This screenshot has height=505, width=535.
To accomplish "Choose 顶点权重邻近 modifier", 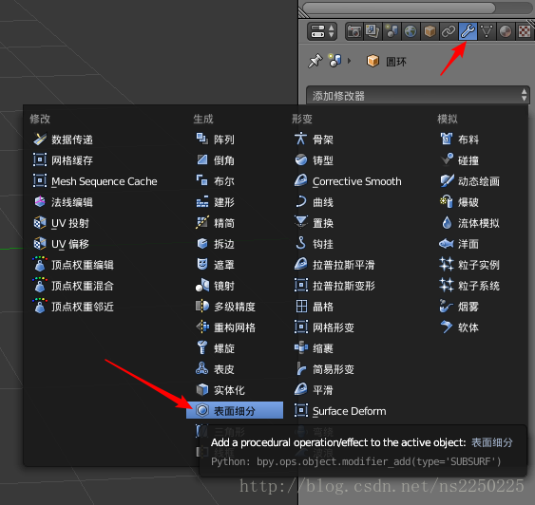I will click(x=73, y=307).
